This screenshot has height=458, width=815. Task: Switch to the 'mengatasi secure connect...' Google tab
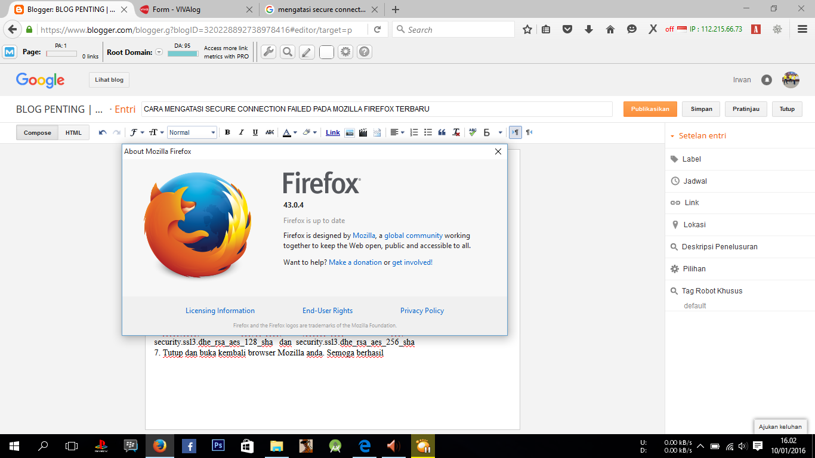coord(322,10)
